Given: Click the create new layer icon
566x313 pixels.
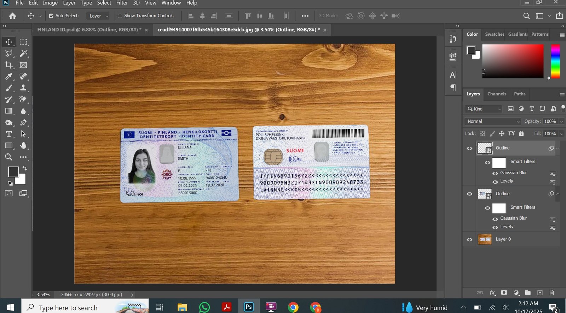Looking at the screenshot, I should point(540,293).
